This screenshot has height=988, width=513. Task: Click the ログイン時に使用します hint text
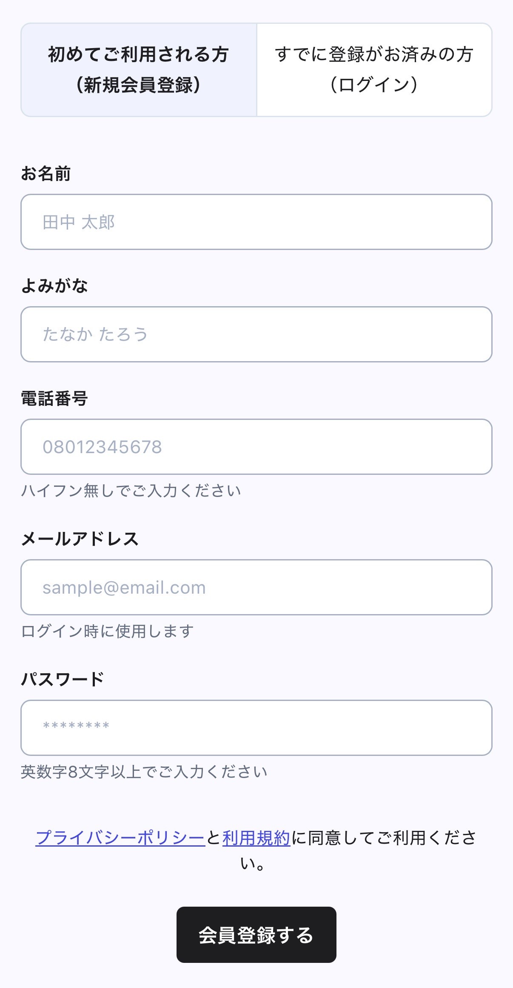tap(107, 631)
